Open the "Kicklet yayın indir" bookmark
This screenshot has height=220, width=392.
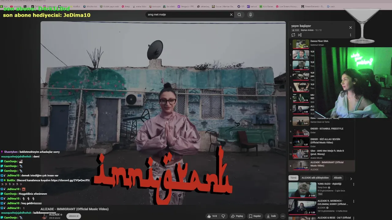point(109,6)
